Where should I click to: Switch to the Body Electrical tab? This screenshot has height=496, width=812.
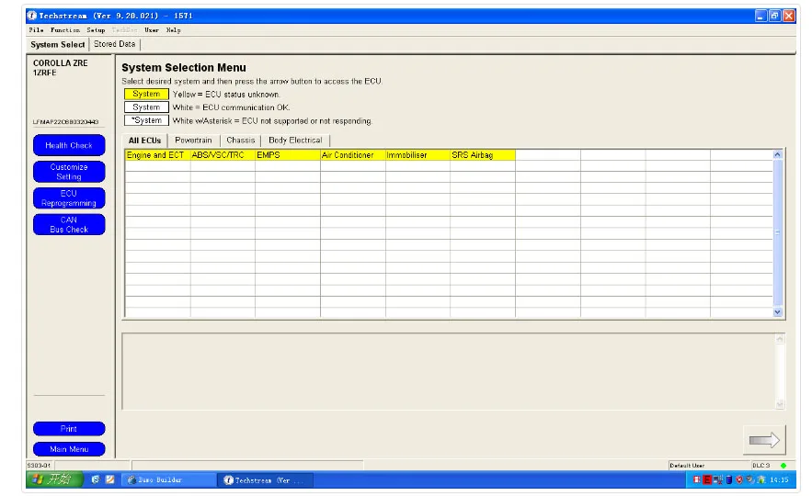(x=295, y=141)
